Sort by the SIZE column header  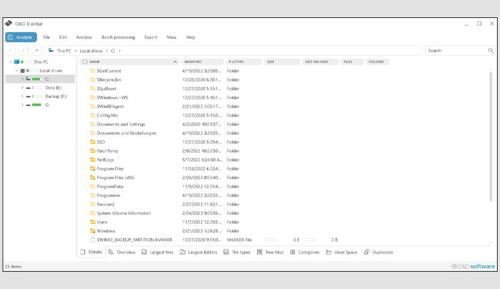[282, 62]
